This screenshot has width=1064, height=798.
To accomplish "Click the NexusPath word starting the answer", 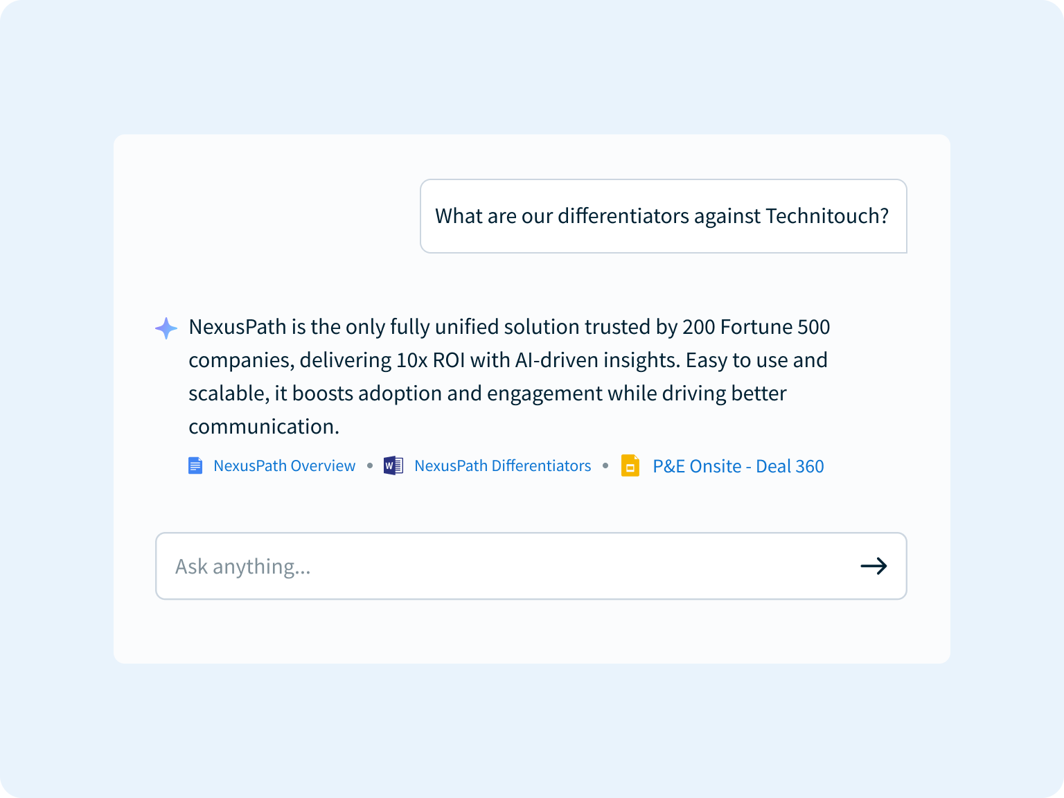I will pyautogui.click(x=238, y=326).
